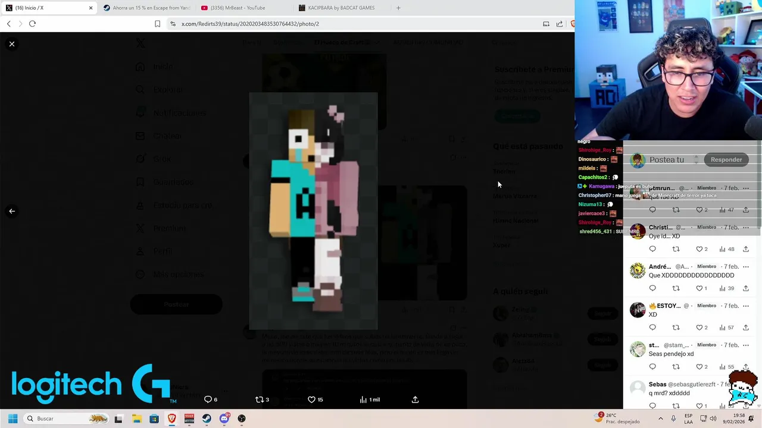Reply to ESTOY's 'XD' comment
Screen dimensions: 762x428
(652, 328)
